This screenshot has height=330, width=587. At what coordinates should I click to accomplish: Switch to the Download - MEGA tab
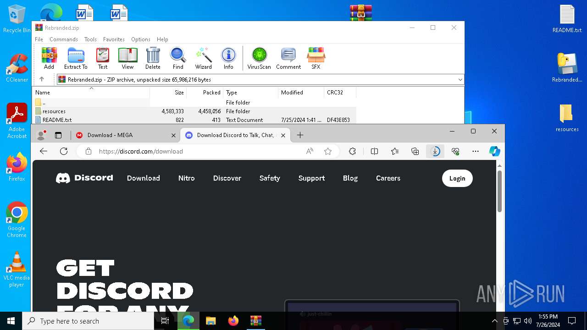point(125,135)
